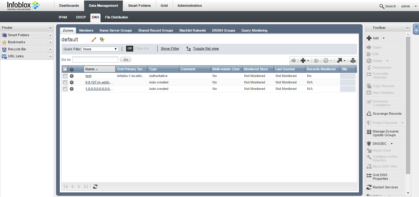
Task: Click the Show Filter link
Action: [170, 48]
